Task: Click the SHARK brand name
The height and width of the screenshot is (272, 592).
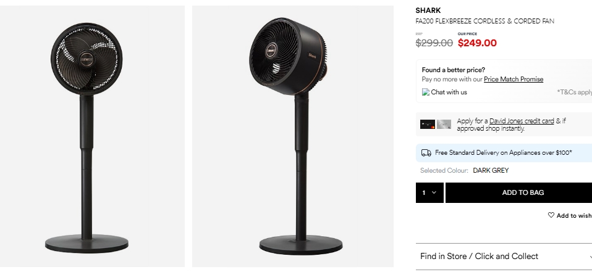Action: click(x=428, y=10)
